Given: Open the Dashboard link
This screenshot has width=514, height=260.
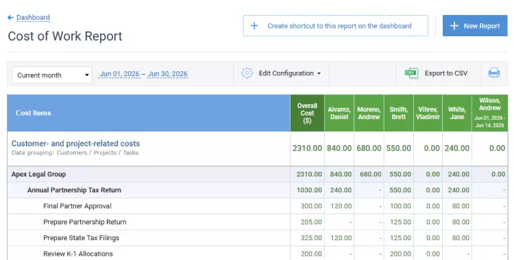Looking at the screenshot, I should (33, 18).
